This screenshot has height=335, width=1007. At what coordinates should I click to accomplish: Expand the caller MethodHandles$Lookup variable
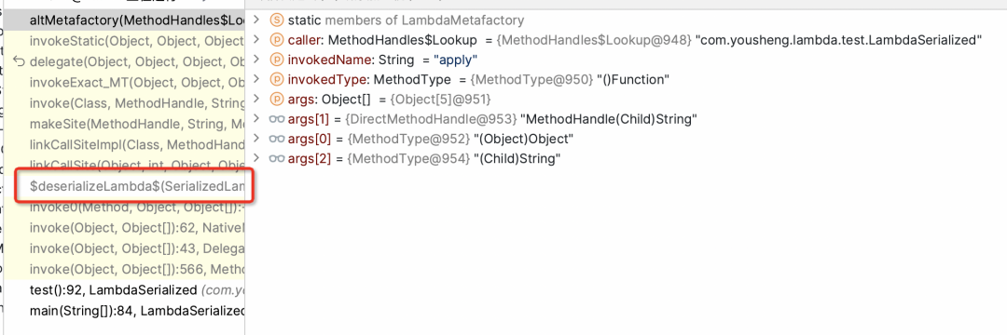pos(257,40)
